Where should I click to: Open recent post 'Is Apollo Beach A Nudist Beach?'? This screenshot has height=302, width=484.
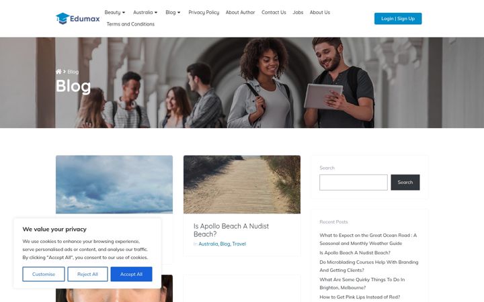tap(355, 253)
